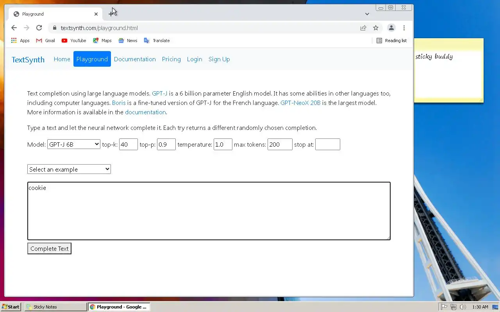Image resolution: width=500 pixels, height=312 pixels.
Task: Expand the Model dropdown GPT-J 6B
Action: pos(74,144)
